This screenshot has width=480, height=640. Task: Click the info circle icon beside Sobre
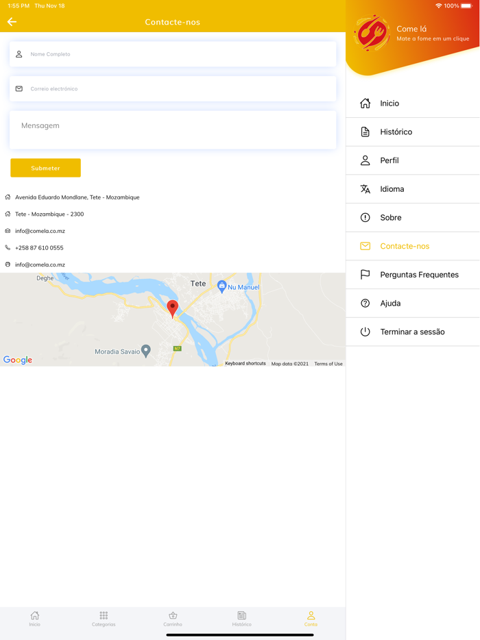[365, 217]
